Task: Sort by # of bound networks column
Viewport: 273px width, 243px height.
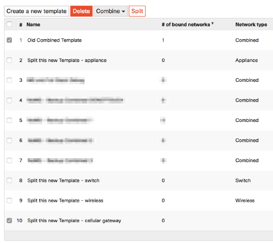Action: 186,24
